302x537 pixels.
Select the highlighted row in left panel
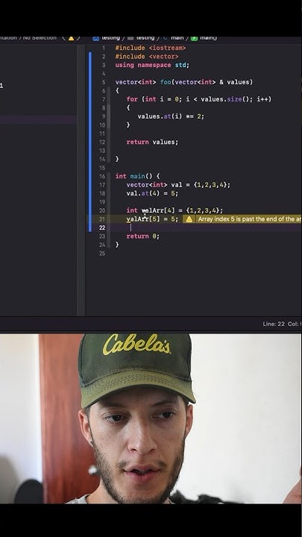[38, 119]
